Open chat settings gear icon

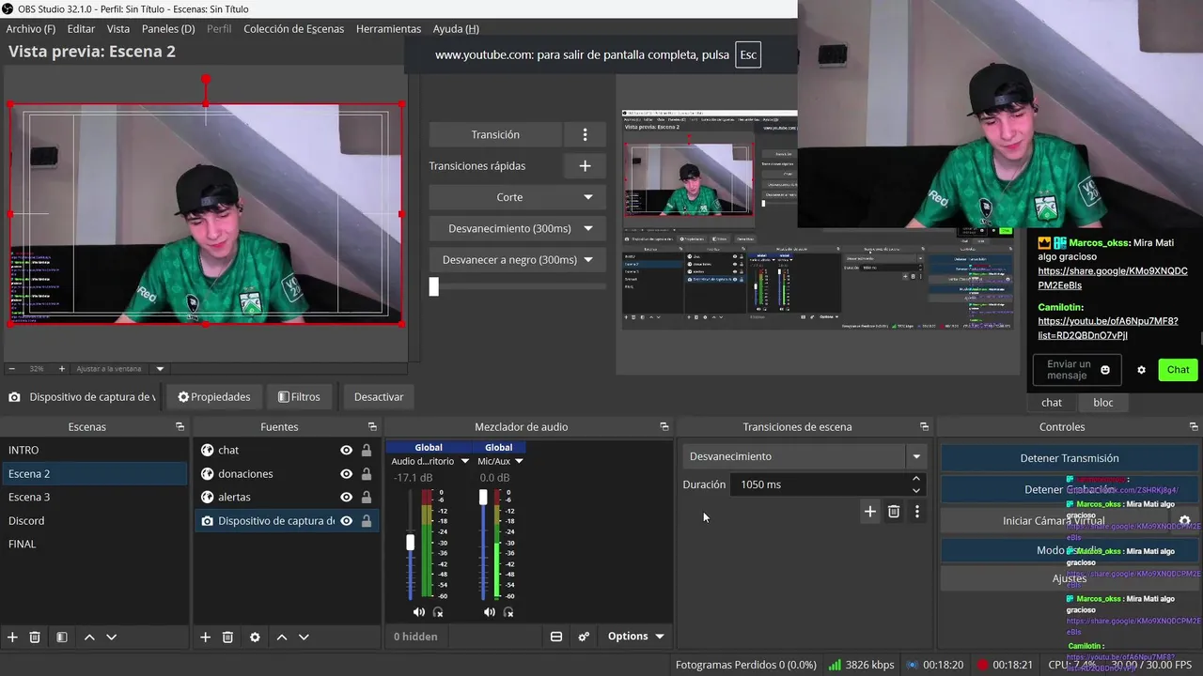point(1141,370)
